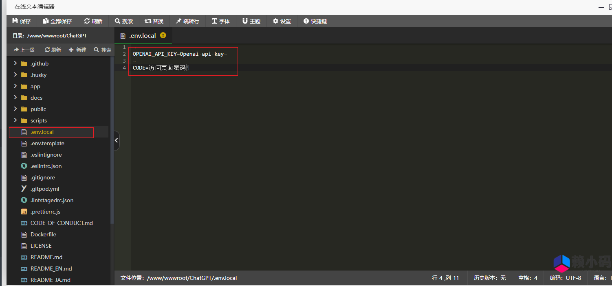Expand the app folder
This screenshot has height=286, width=612.
pyautogui.click(x=35, y=86)
